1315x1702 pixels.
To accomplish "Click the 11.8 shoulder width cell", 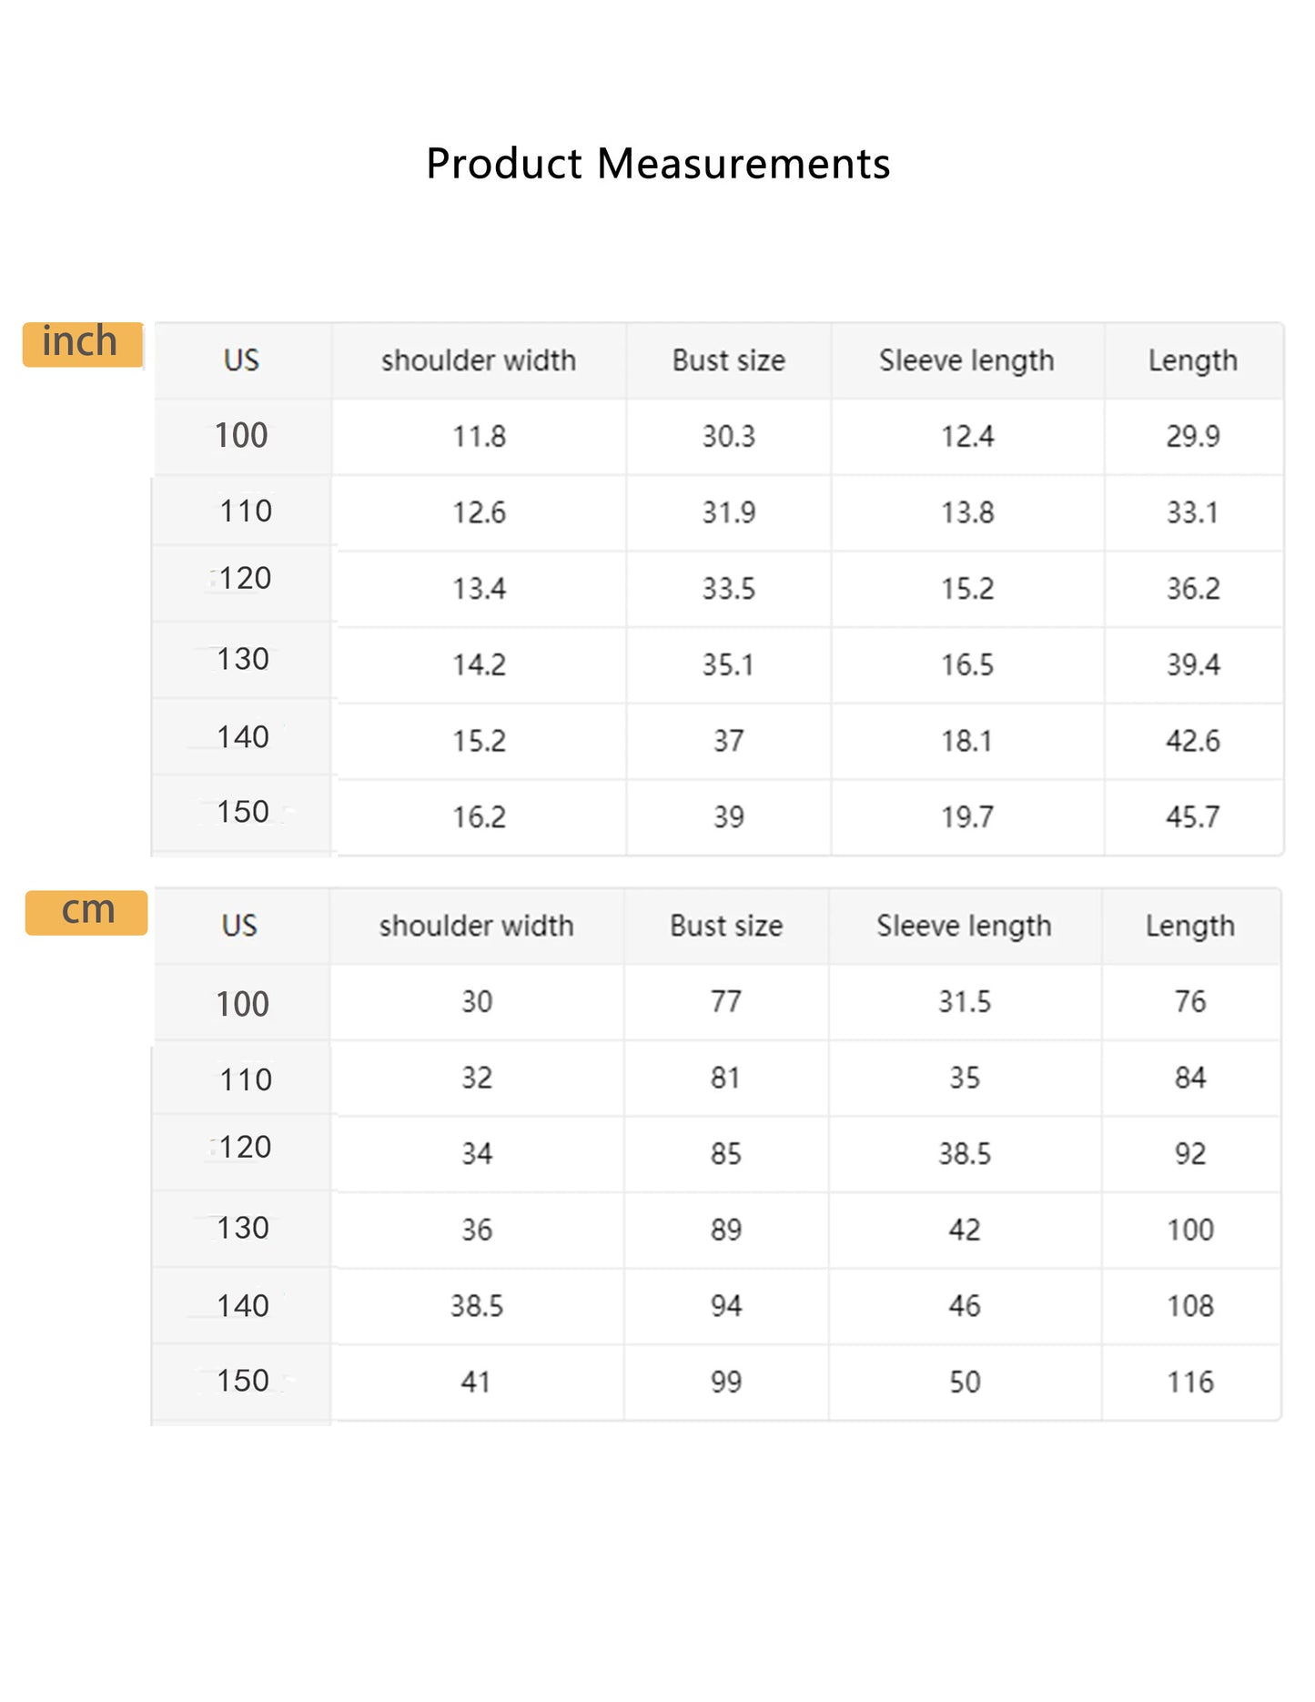I will tap(479, 437).
